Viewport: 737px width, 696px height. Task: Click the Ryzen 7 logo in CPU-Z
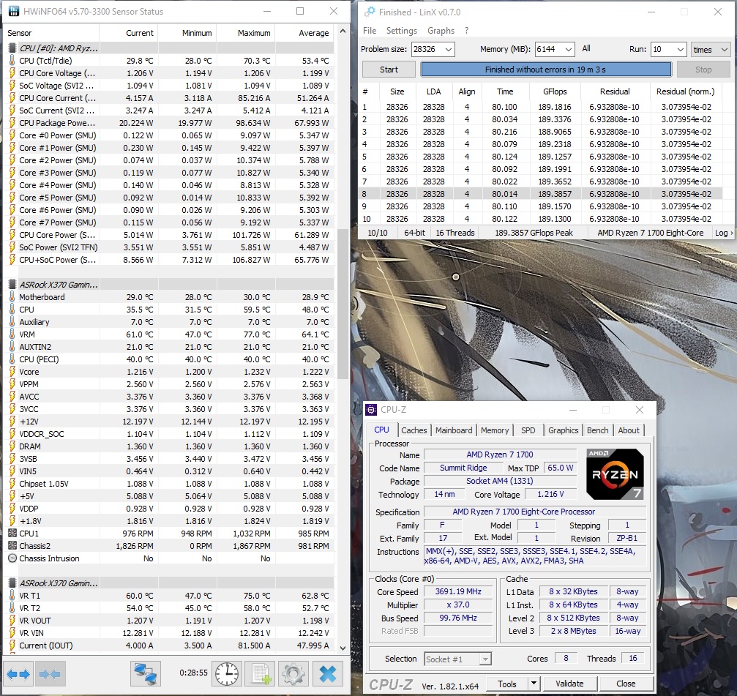pyautogui.click(x=616, y=474)
